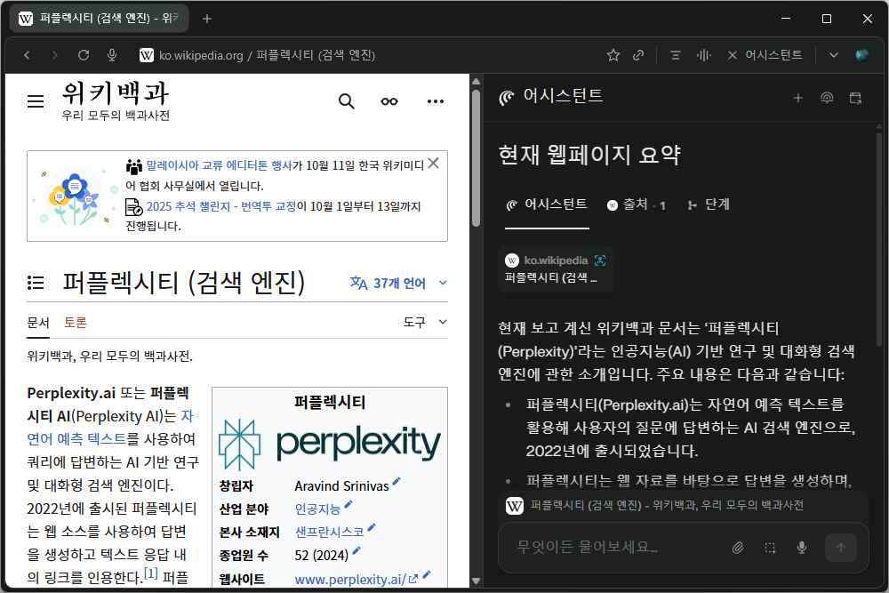Select screen region with dashed square icon
The height and width of the screenshot is (593, 889).
click(x=770, y=548)
